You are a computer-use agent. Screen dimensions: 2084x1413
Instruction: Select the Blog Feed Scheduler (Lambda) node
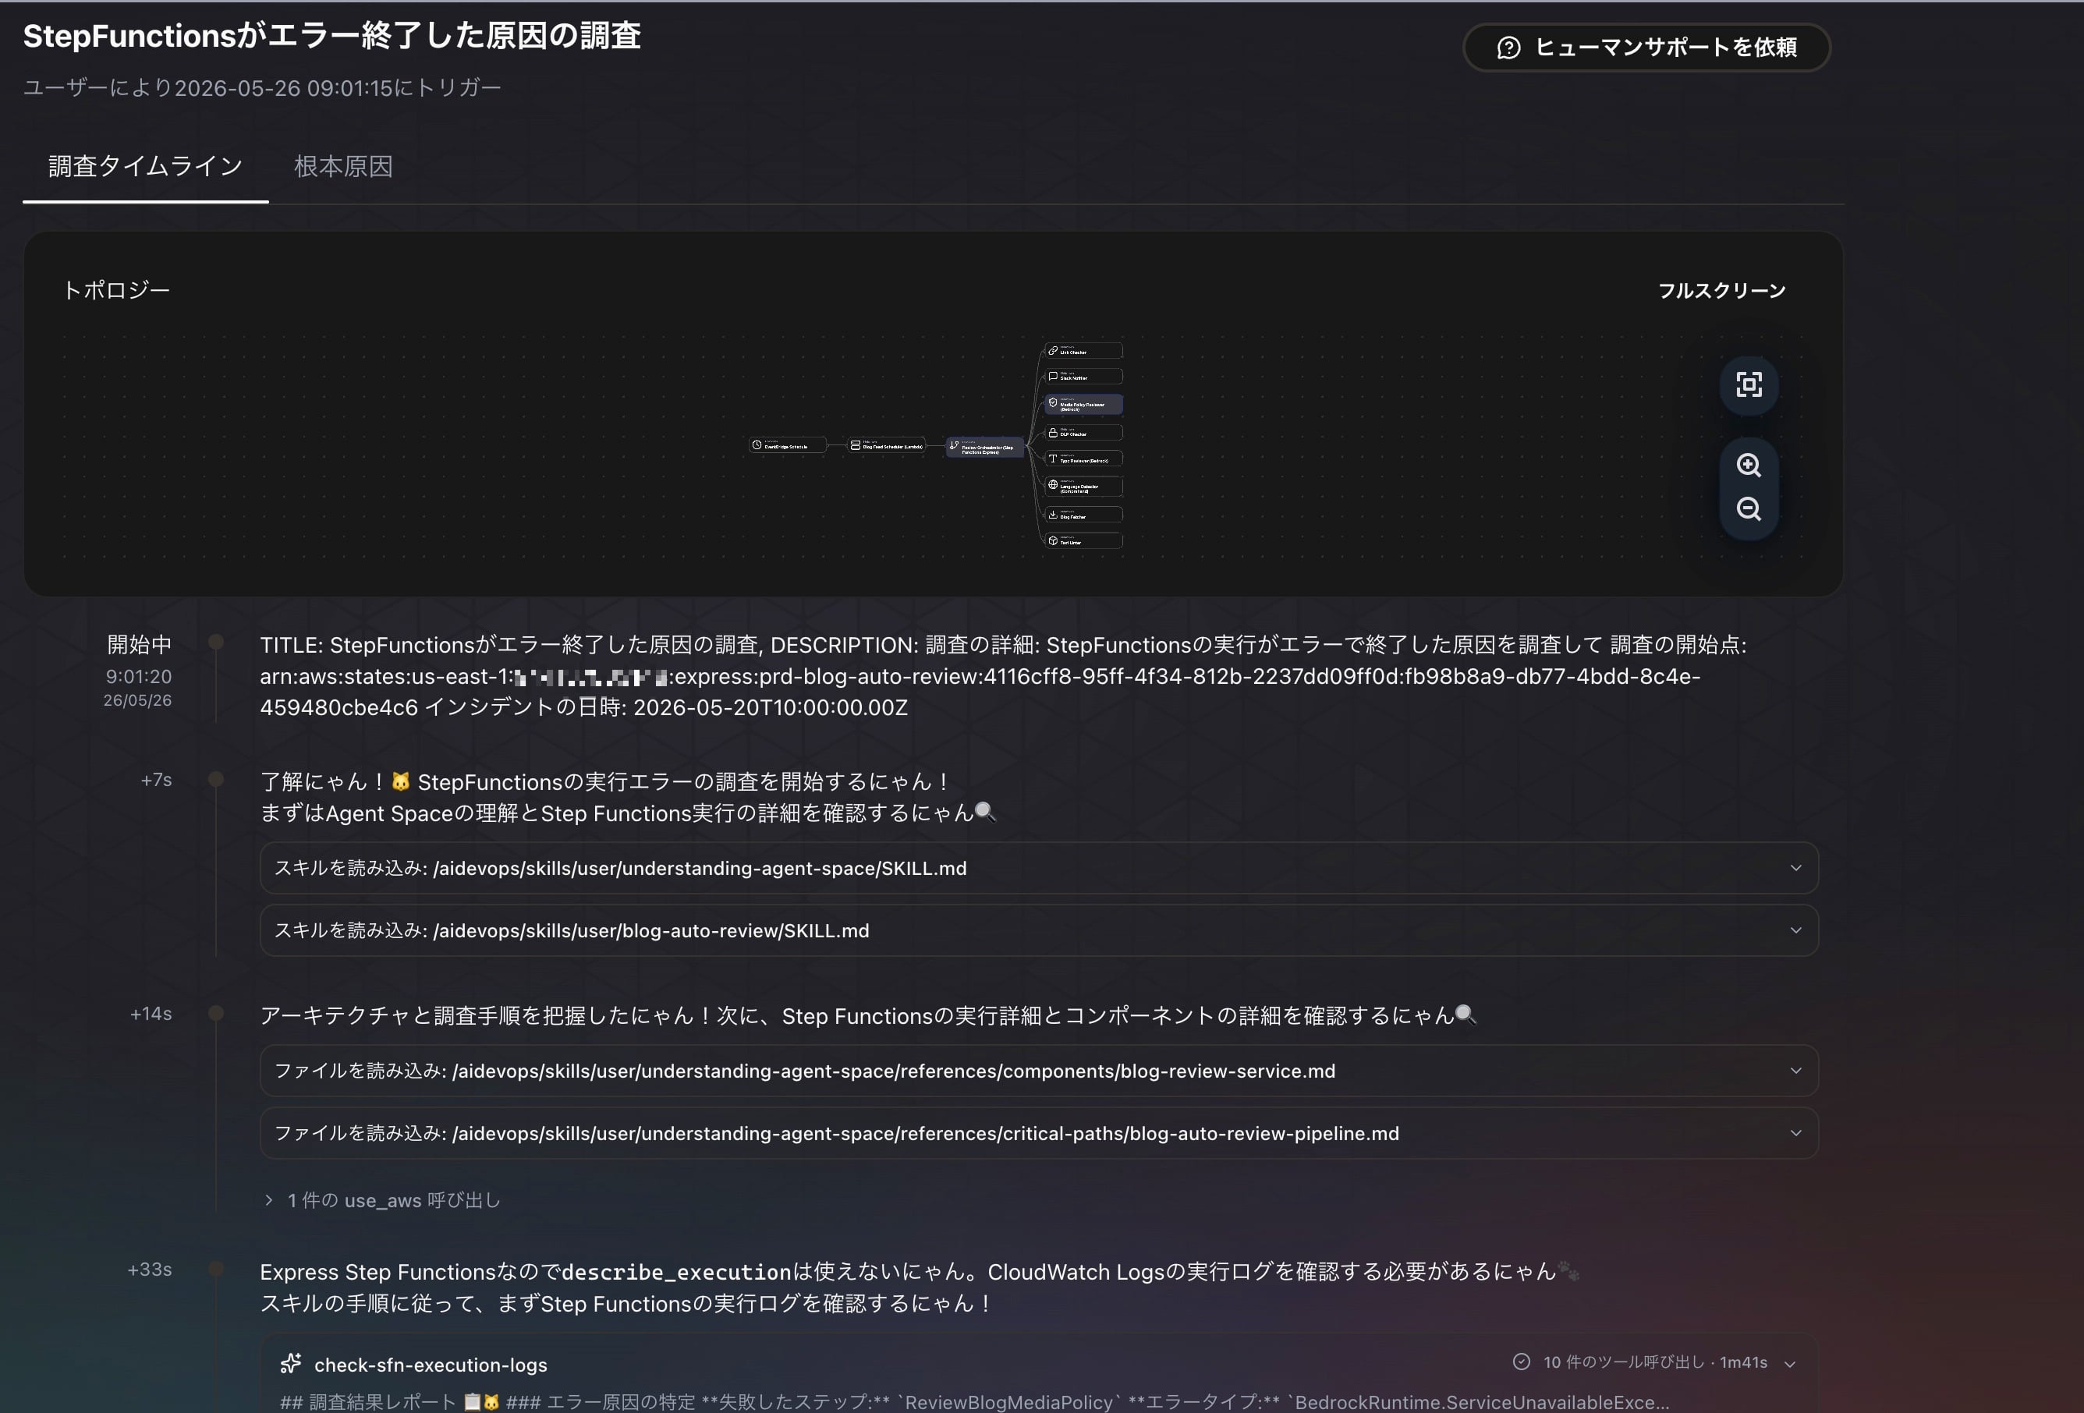point(886,445)
